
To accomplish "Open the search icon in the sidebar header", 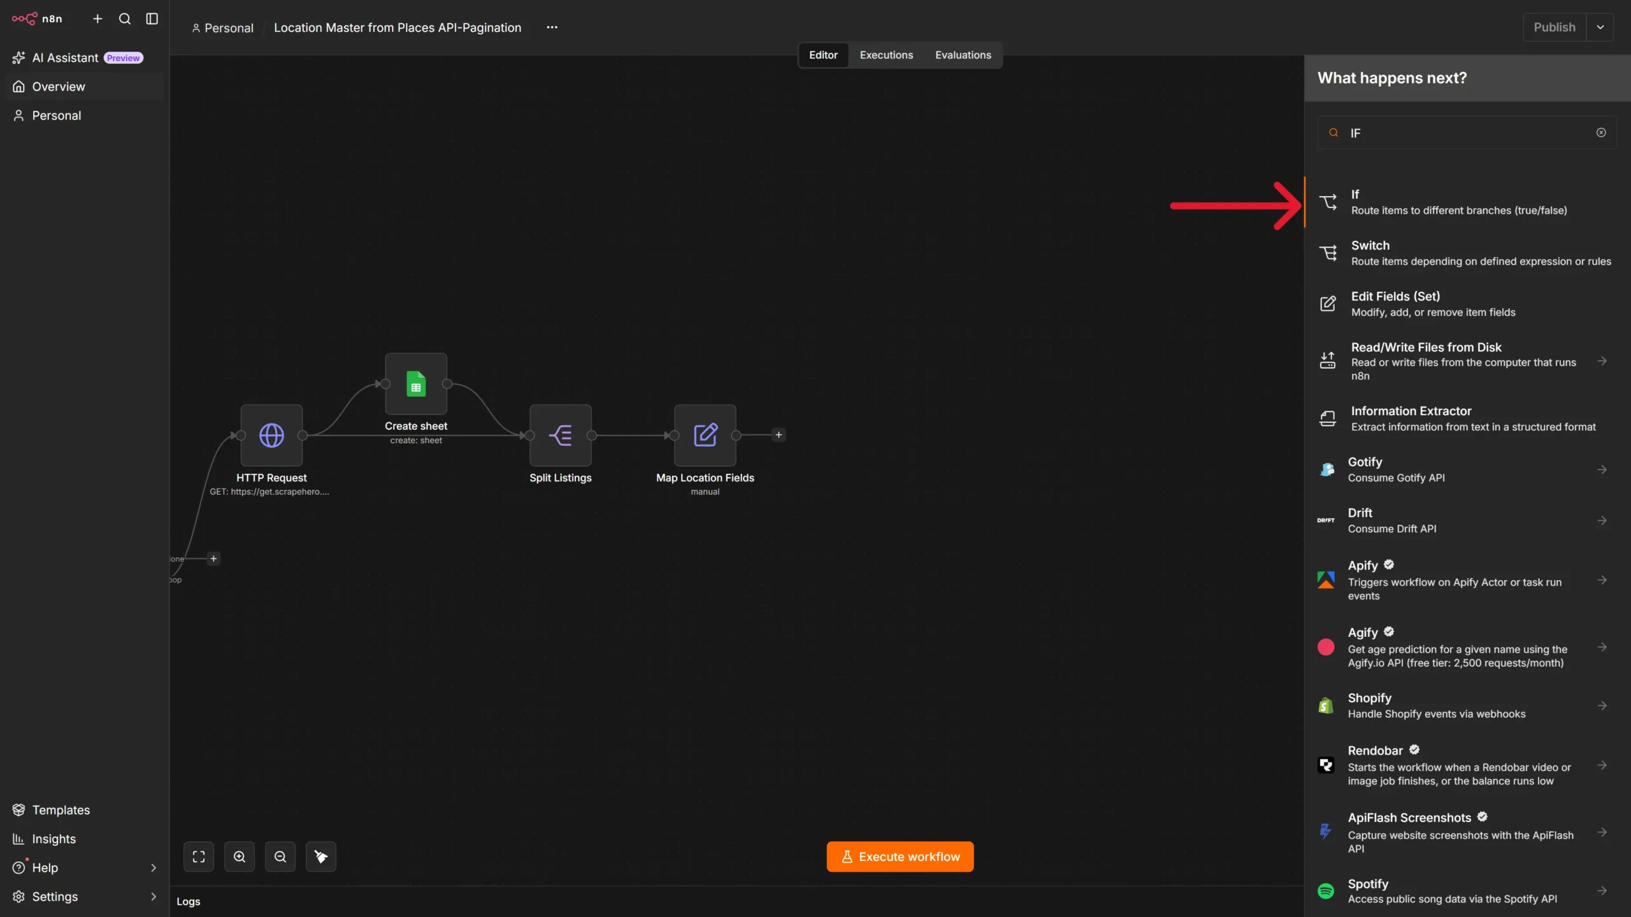I will pyautogui.click(x=125, y=18).
